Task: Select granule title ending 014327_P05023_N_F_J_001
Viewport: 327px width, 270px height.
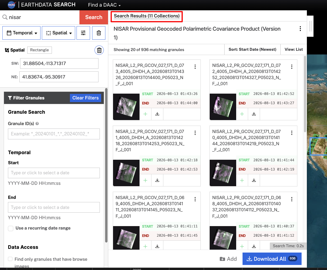Action: coord(247,74)
